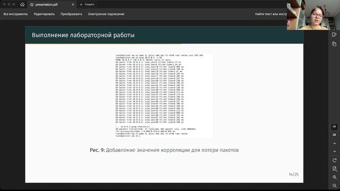This screenshot has height=191, width=340.
Task: Open the pages thumbnails panel icon
Action: (334, 44)
